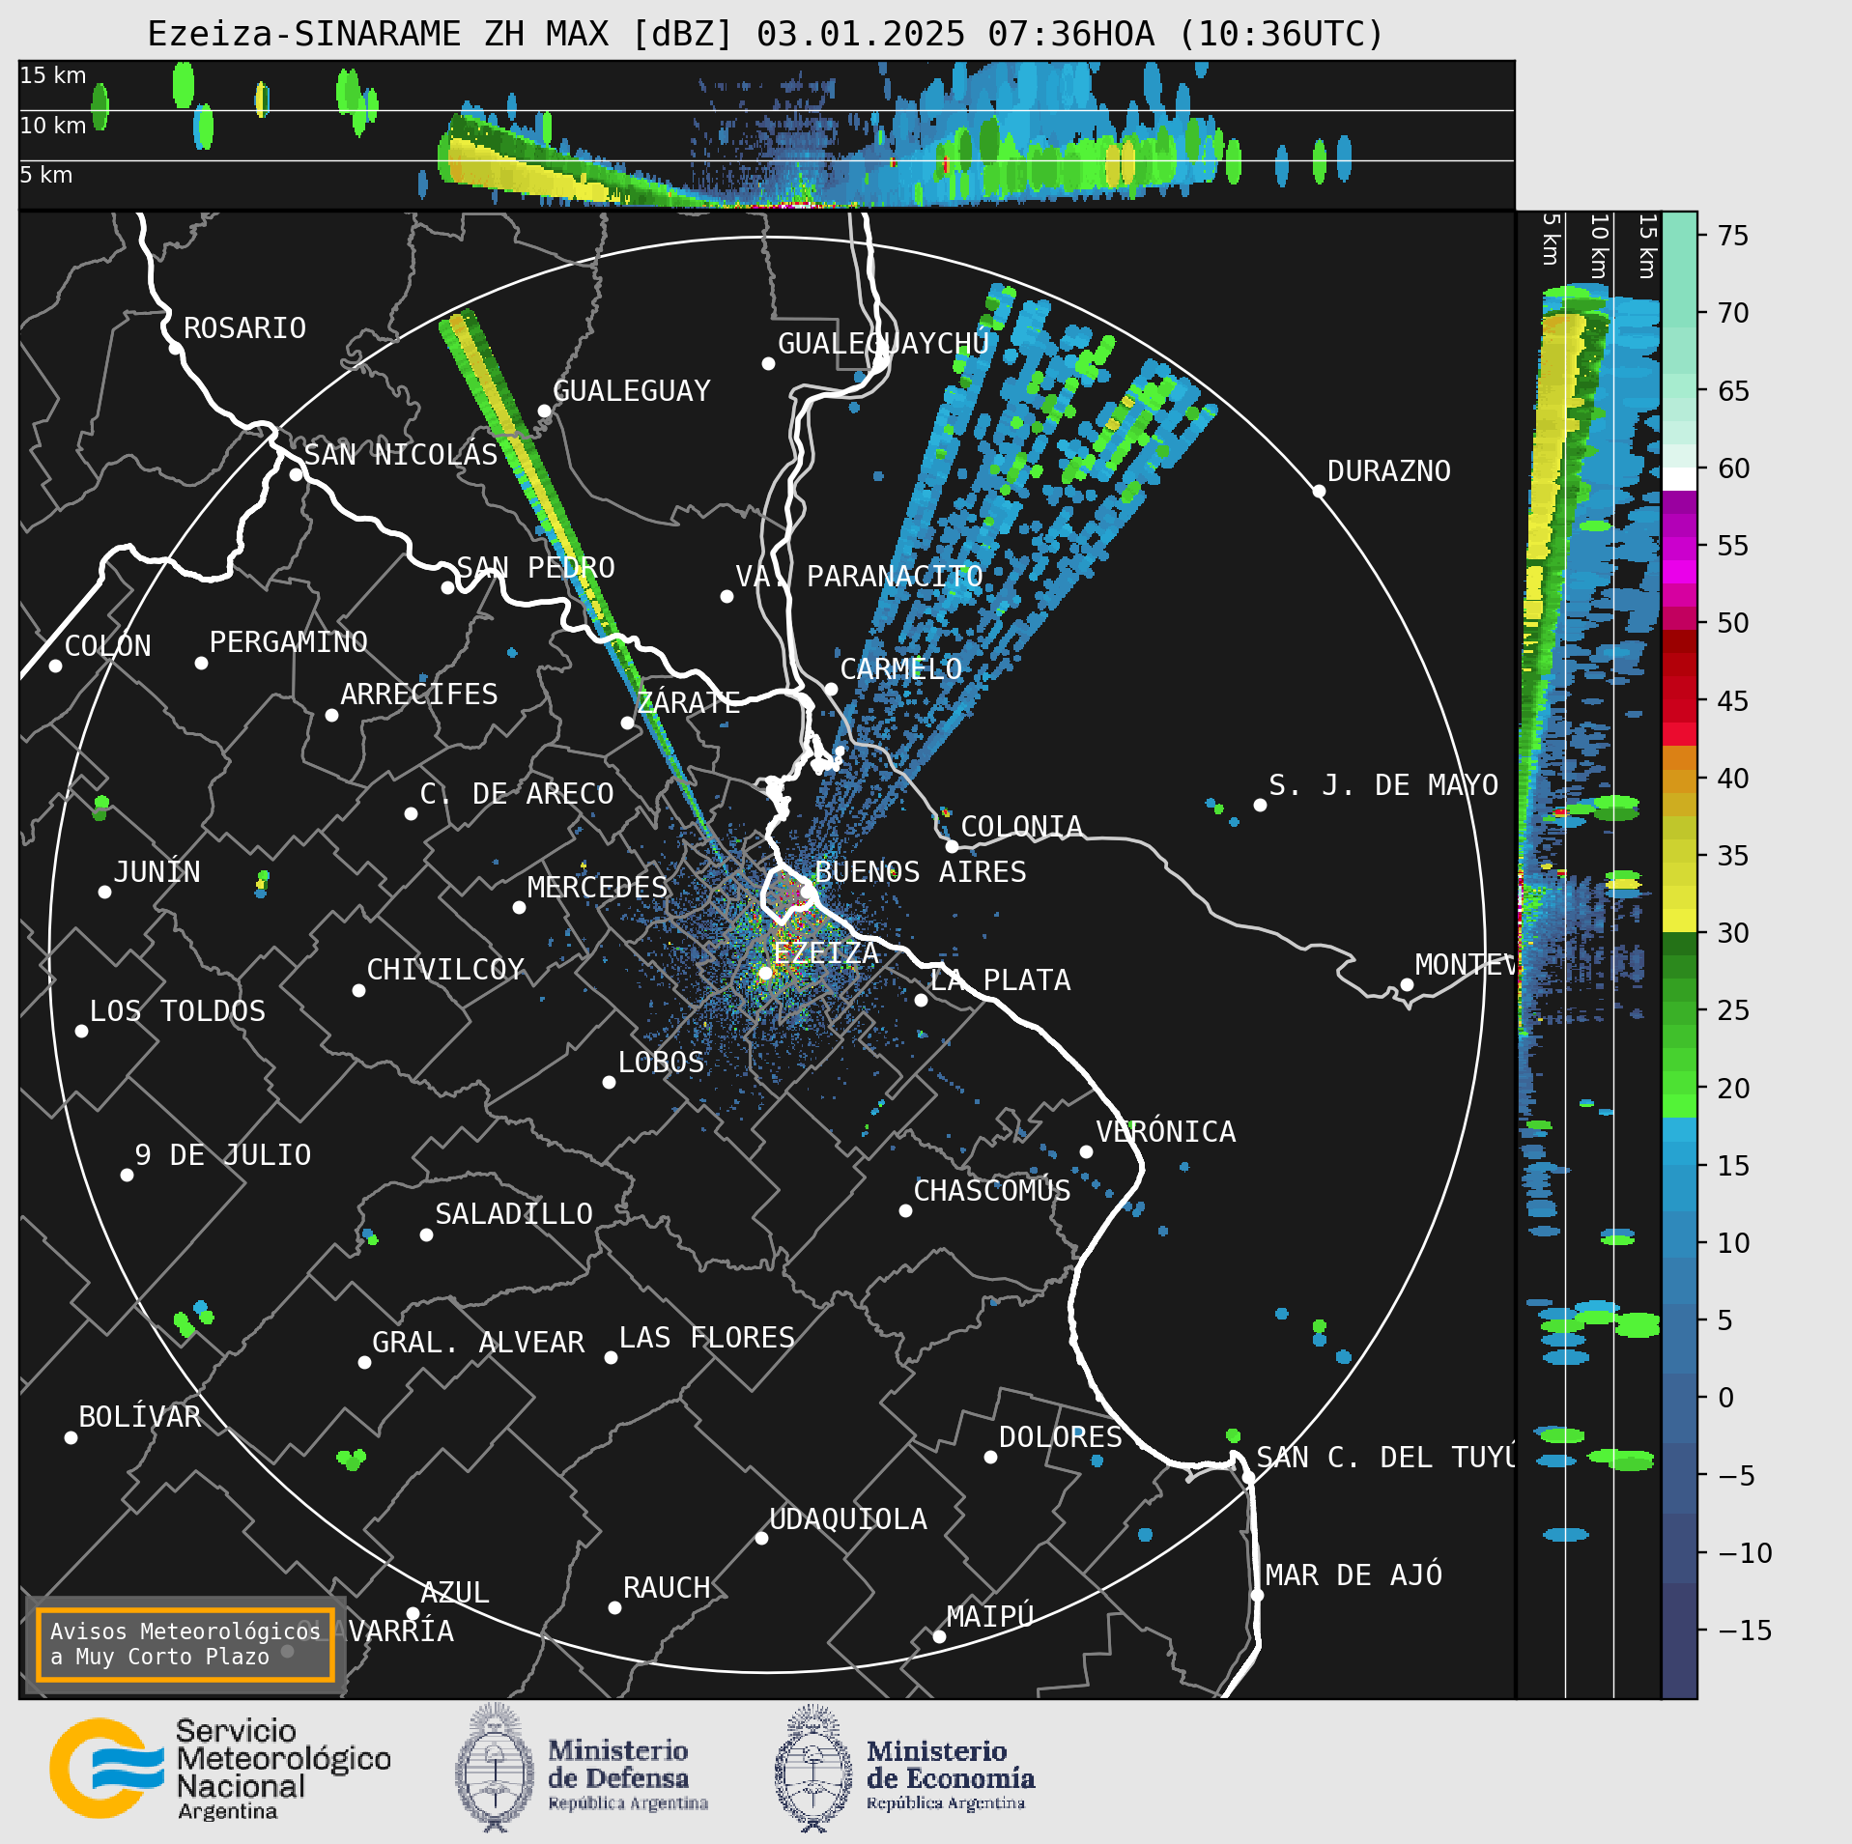Click the Durazno marker on range ring

pos(1319,491)
